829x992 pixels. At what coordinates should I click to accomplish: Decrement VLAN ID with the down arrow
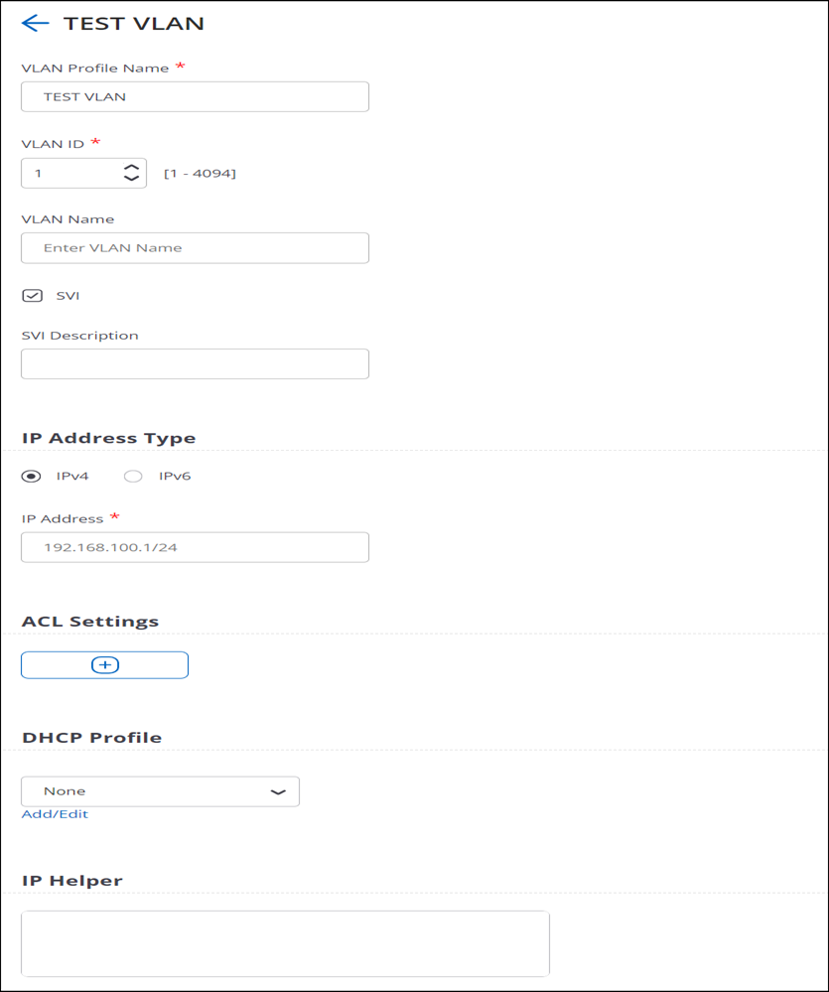click(x=131, y=179)
